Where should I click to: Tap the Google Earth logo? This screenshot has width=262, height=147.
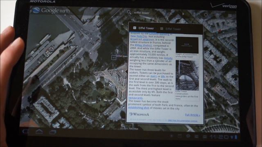pos(51,11)
